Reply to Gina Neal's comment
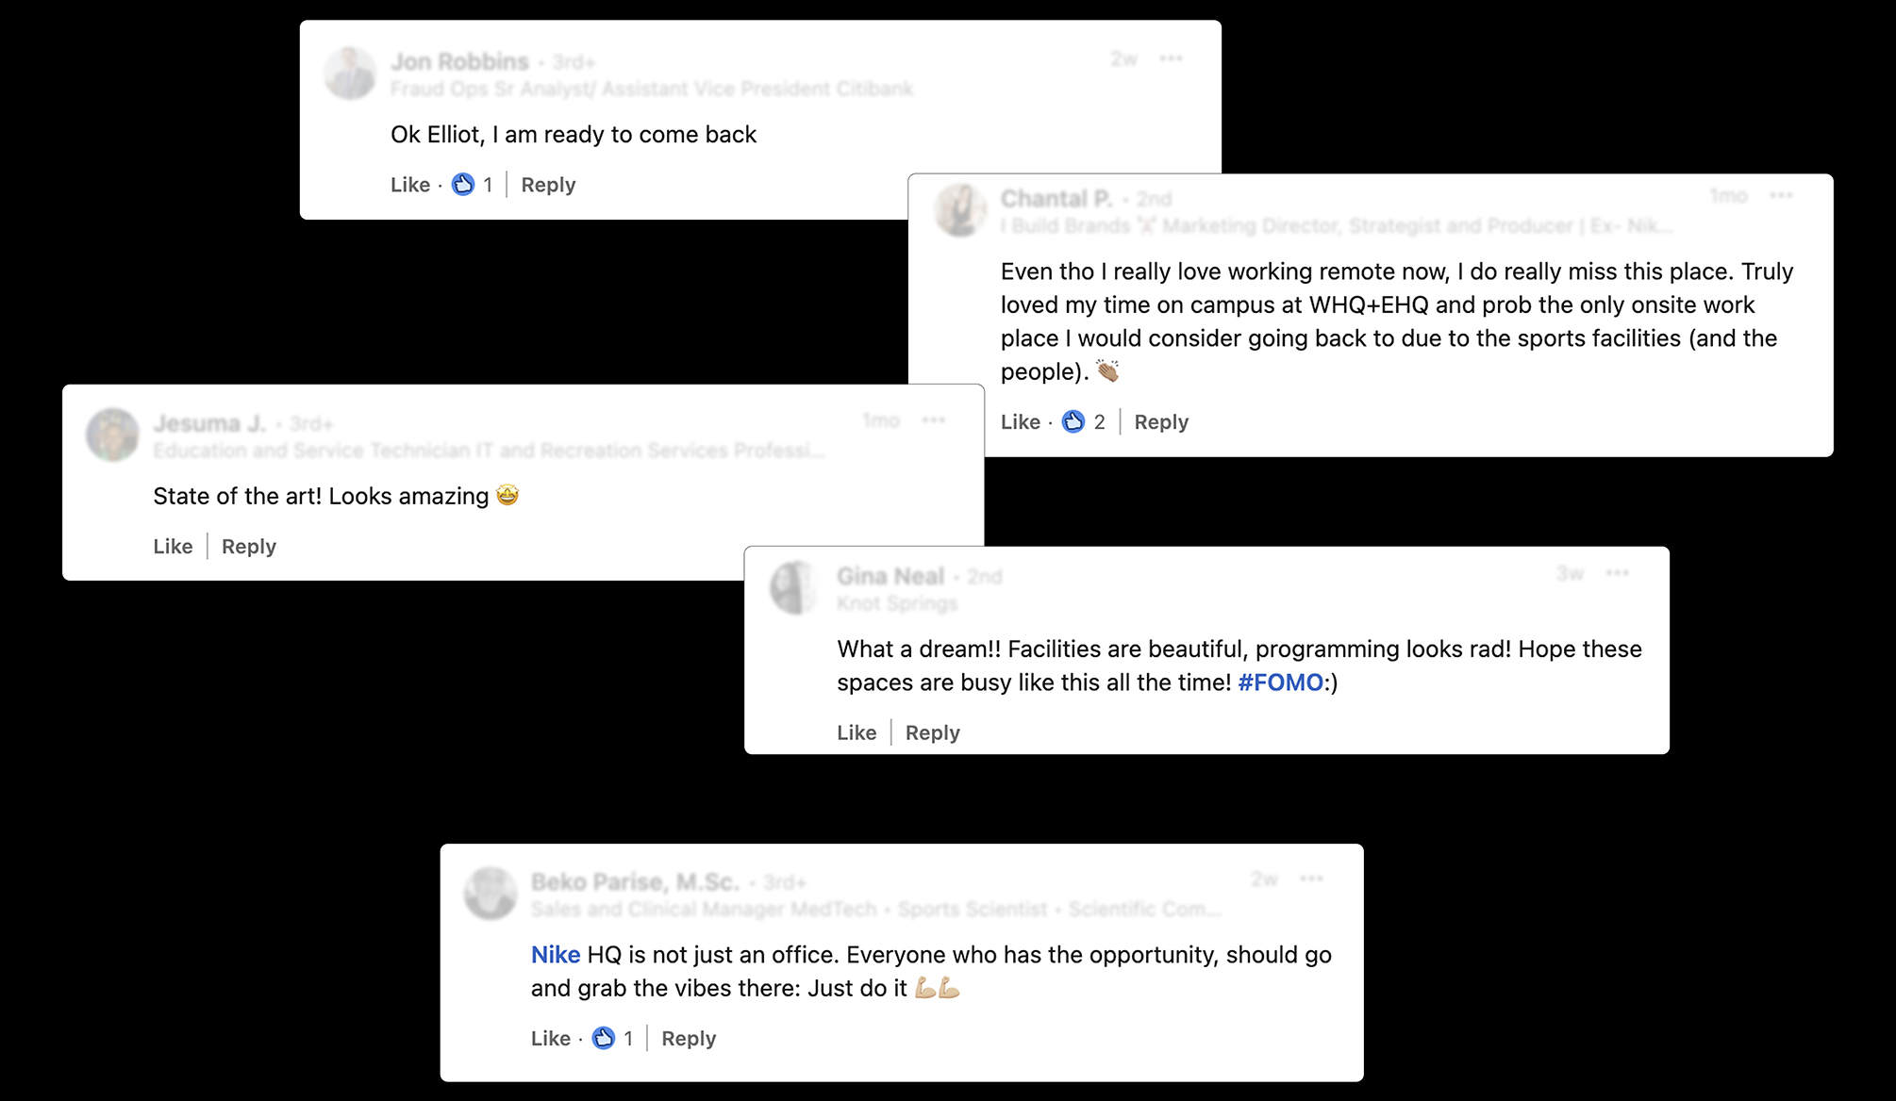 [x=933, y=732]
